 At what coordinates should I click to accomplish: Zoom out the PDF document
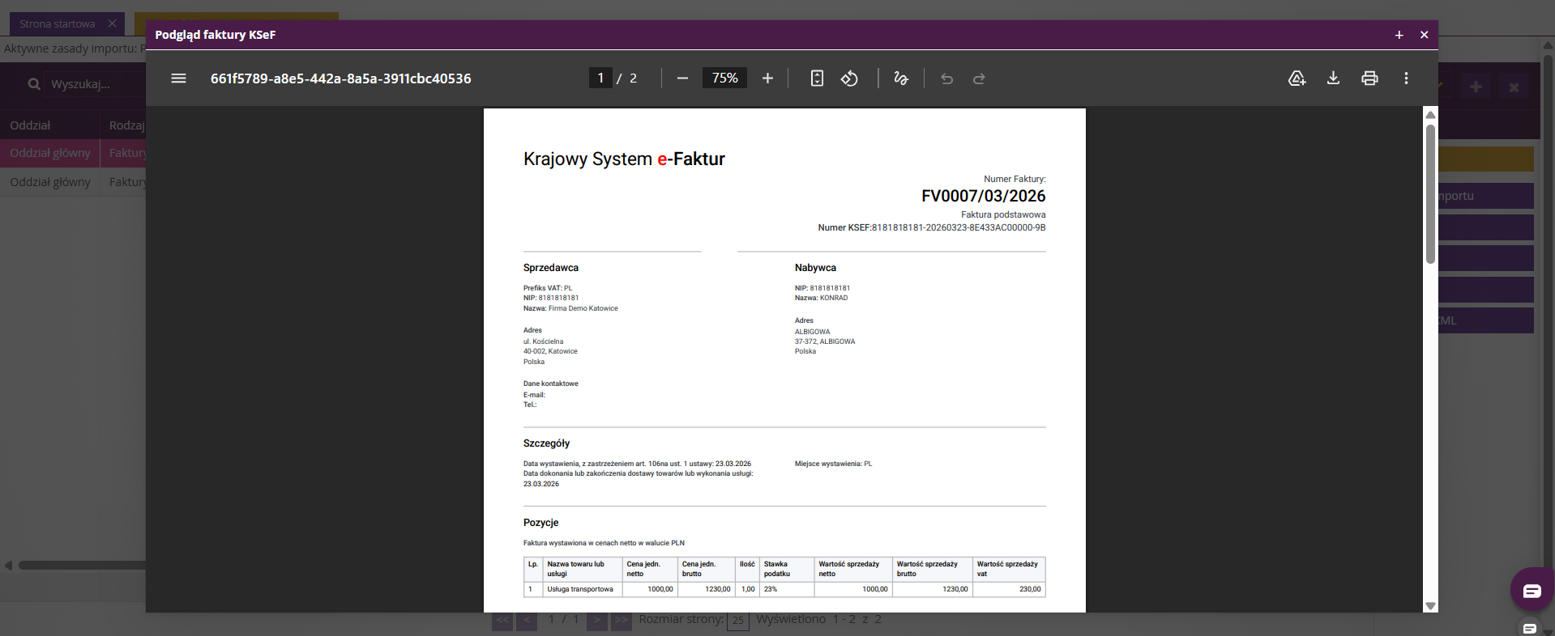[x=682, y=78]
